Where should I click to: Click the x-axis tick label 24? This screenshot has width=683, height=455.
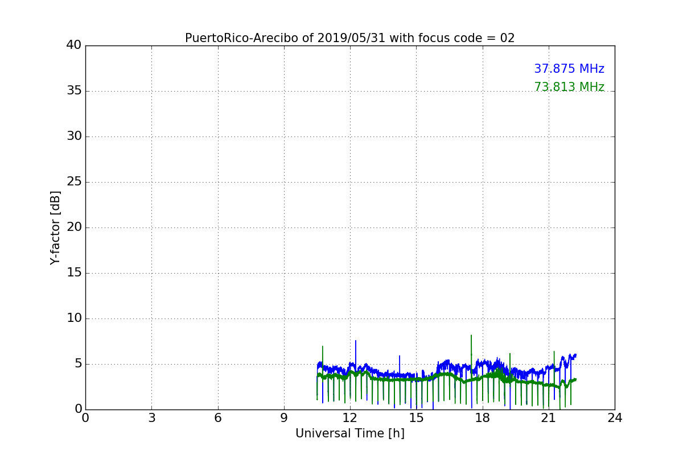[x=615, y=417]
